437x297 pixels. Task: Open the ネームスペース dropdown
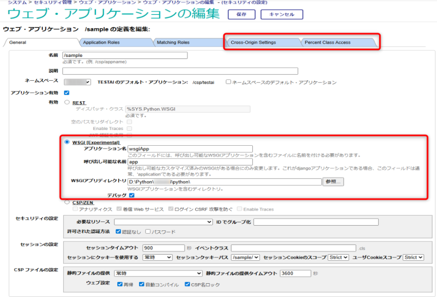pyautogui.click(x=77, y=82)
